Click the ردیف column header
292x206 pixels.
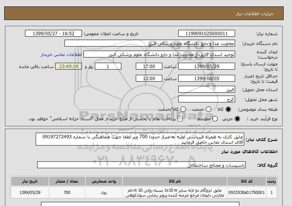point(272,181)
